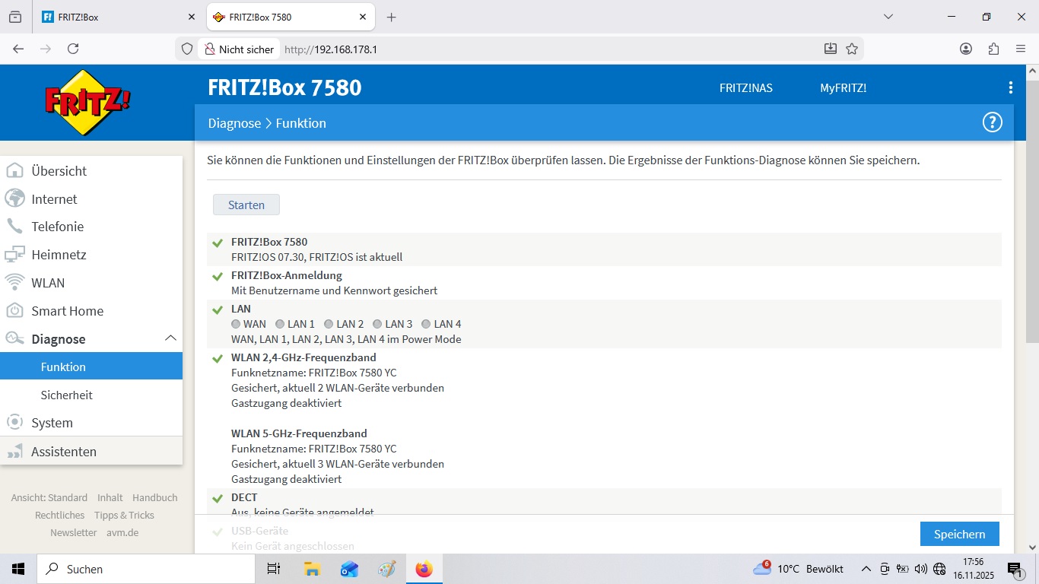Open Outlook from the taskbar

coord(349,569)
